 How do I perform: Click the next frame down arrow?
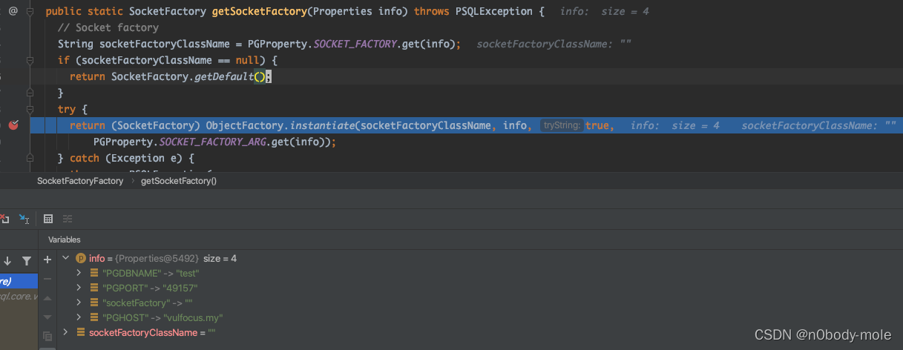click(x=8, y=261)
